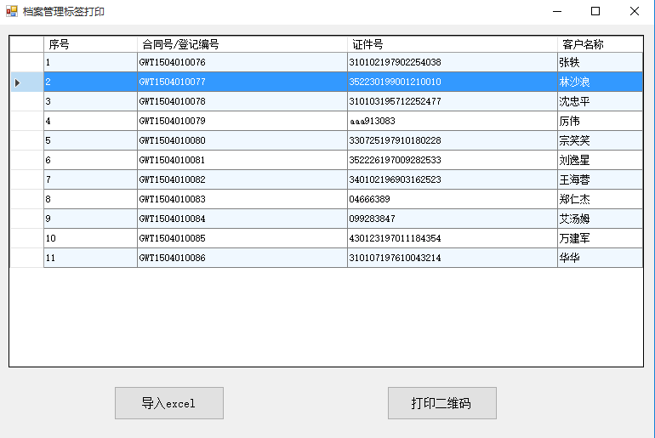Click ID cell 310103195712252477
Screen dimensions: 655x438
pyautogui.click(x=453, y=101)
